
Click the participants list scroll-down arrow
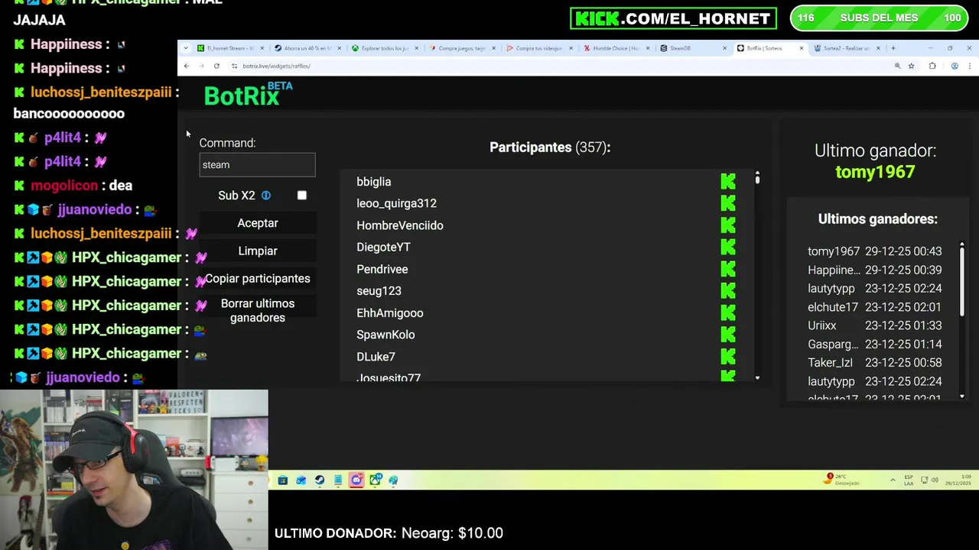tap(757, 377)
